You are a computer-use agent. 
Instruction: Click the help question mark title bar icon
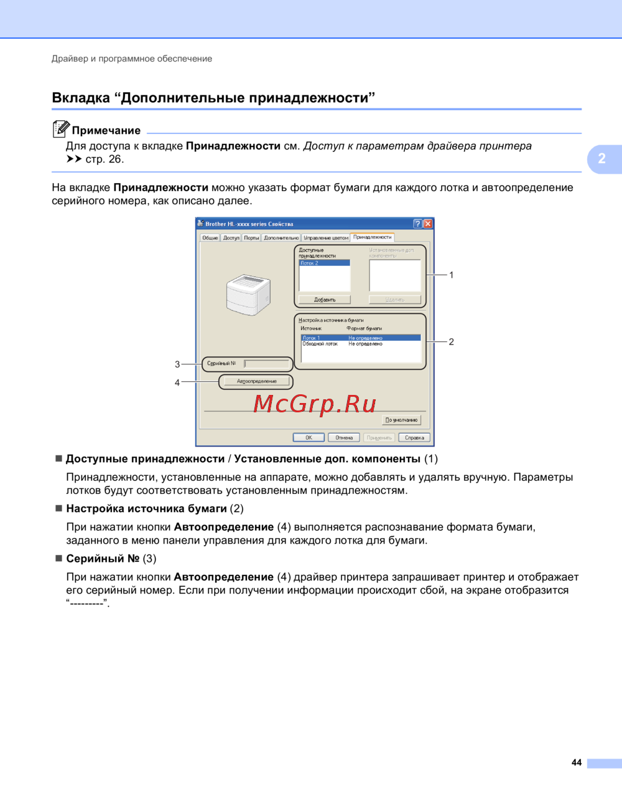pyautogui.click(x=417, y=224)
